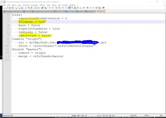Screen dimensions: 166x118
Task: Close the active config tab
Action: 104,11
